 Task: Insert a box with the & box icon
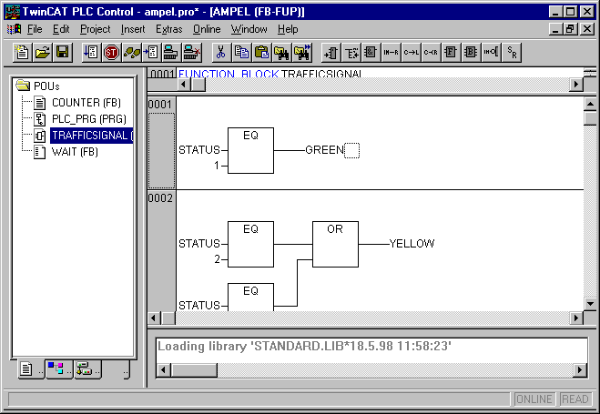click(x=371, y=53)
